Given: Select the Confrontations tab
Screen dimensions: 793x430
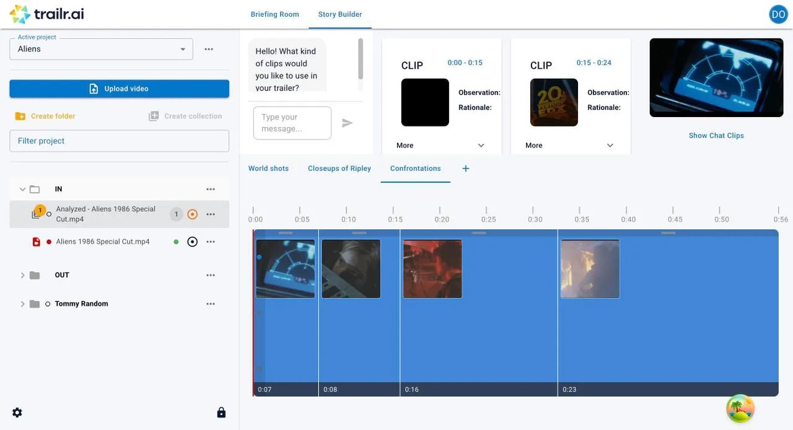Looking at the screenshot, I should tap(416, 169).
